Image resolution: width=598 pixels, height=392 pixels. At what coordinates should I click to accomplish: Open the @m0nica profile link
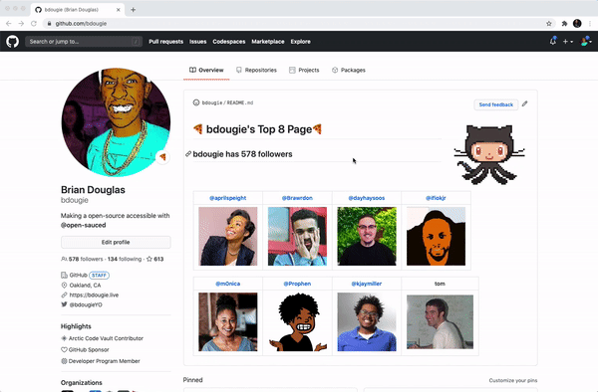click(227, 284)
